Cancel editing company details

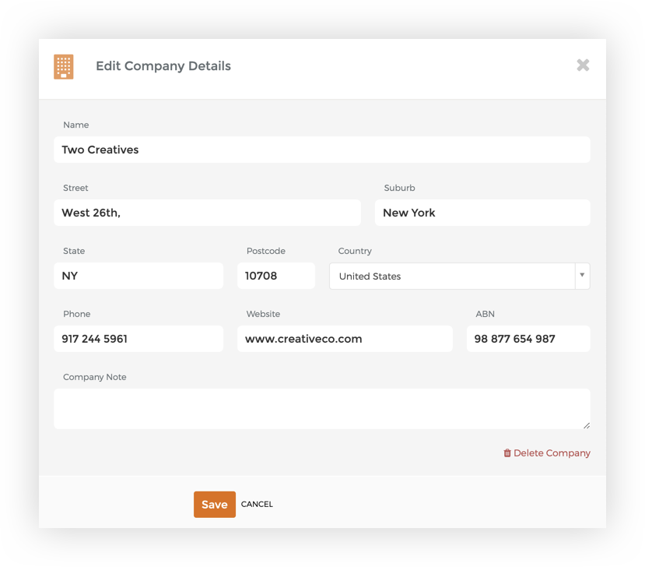[x=257, y=505]
